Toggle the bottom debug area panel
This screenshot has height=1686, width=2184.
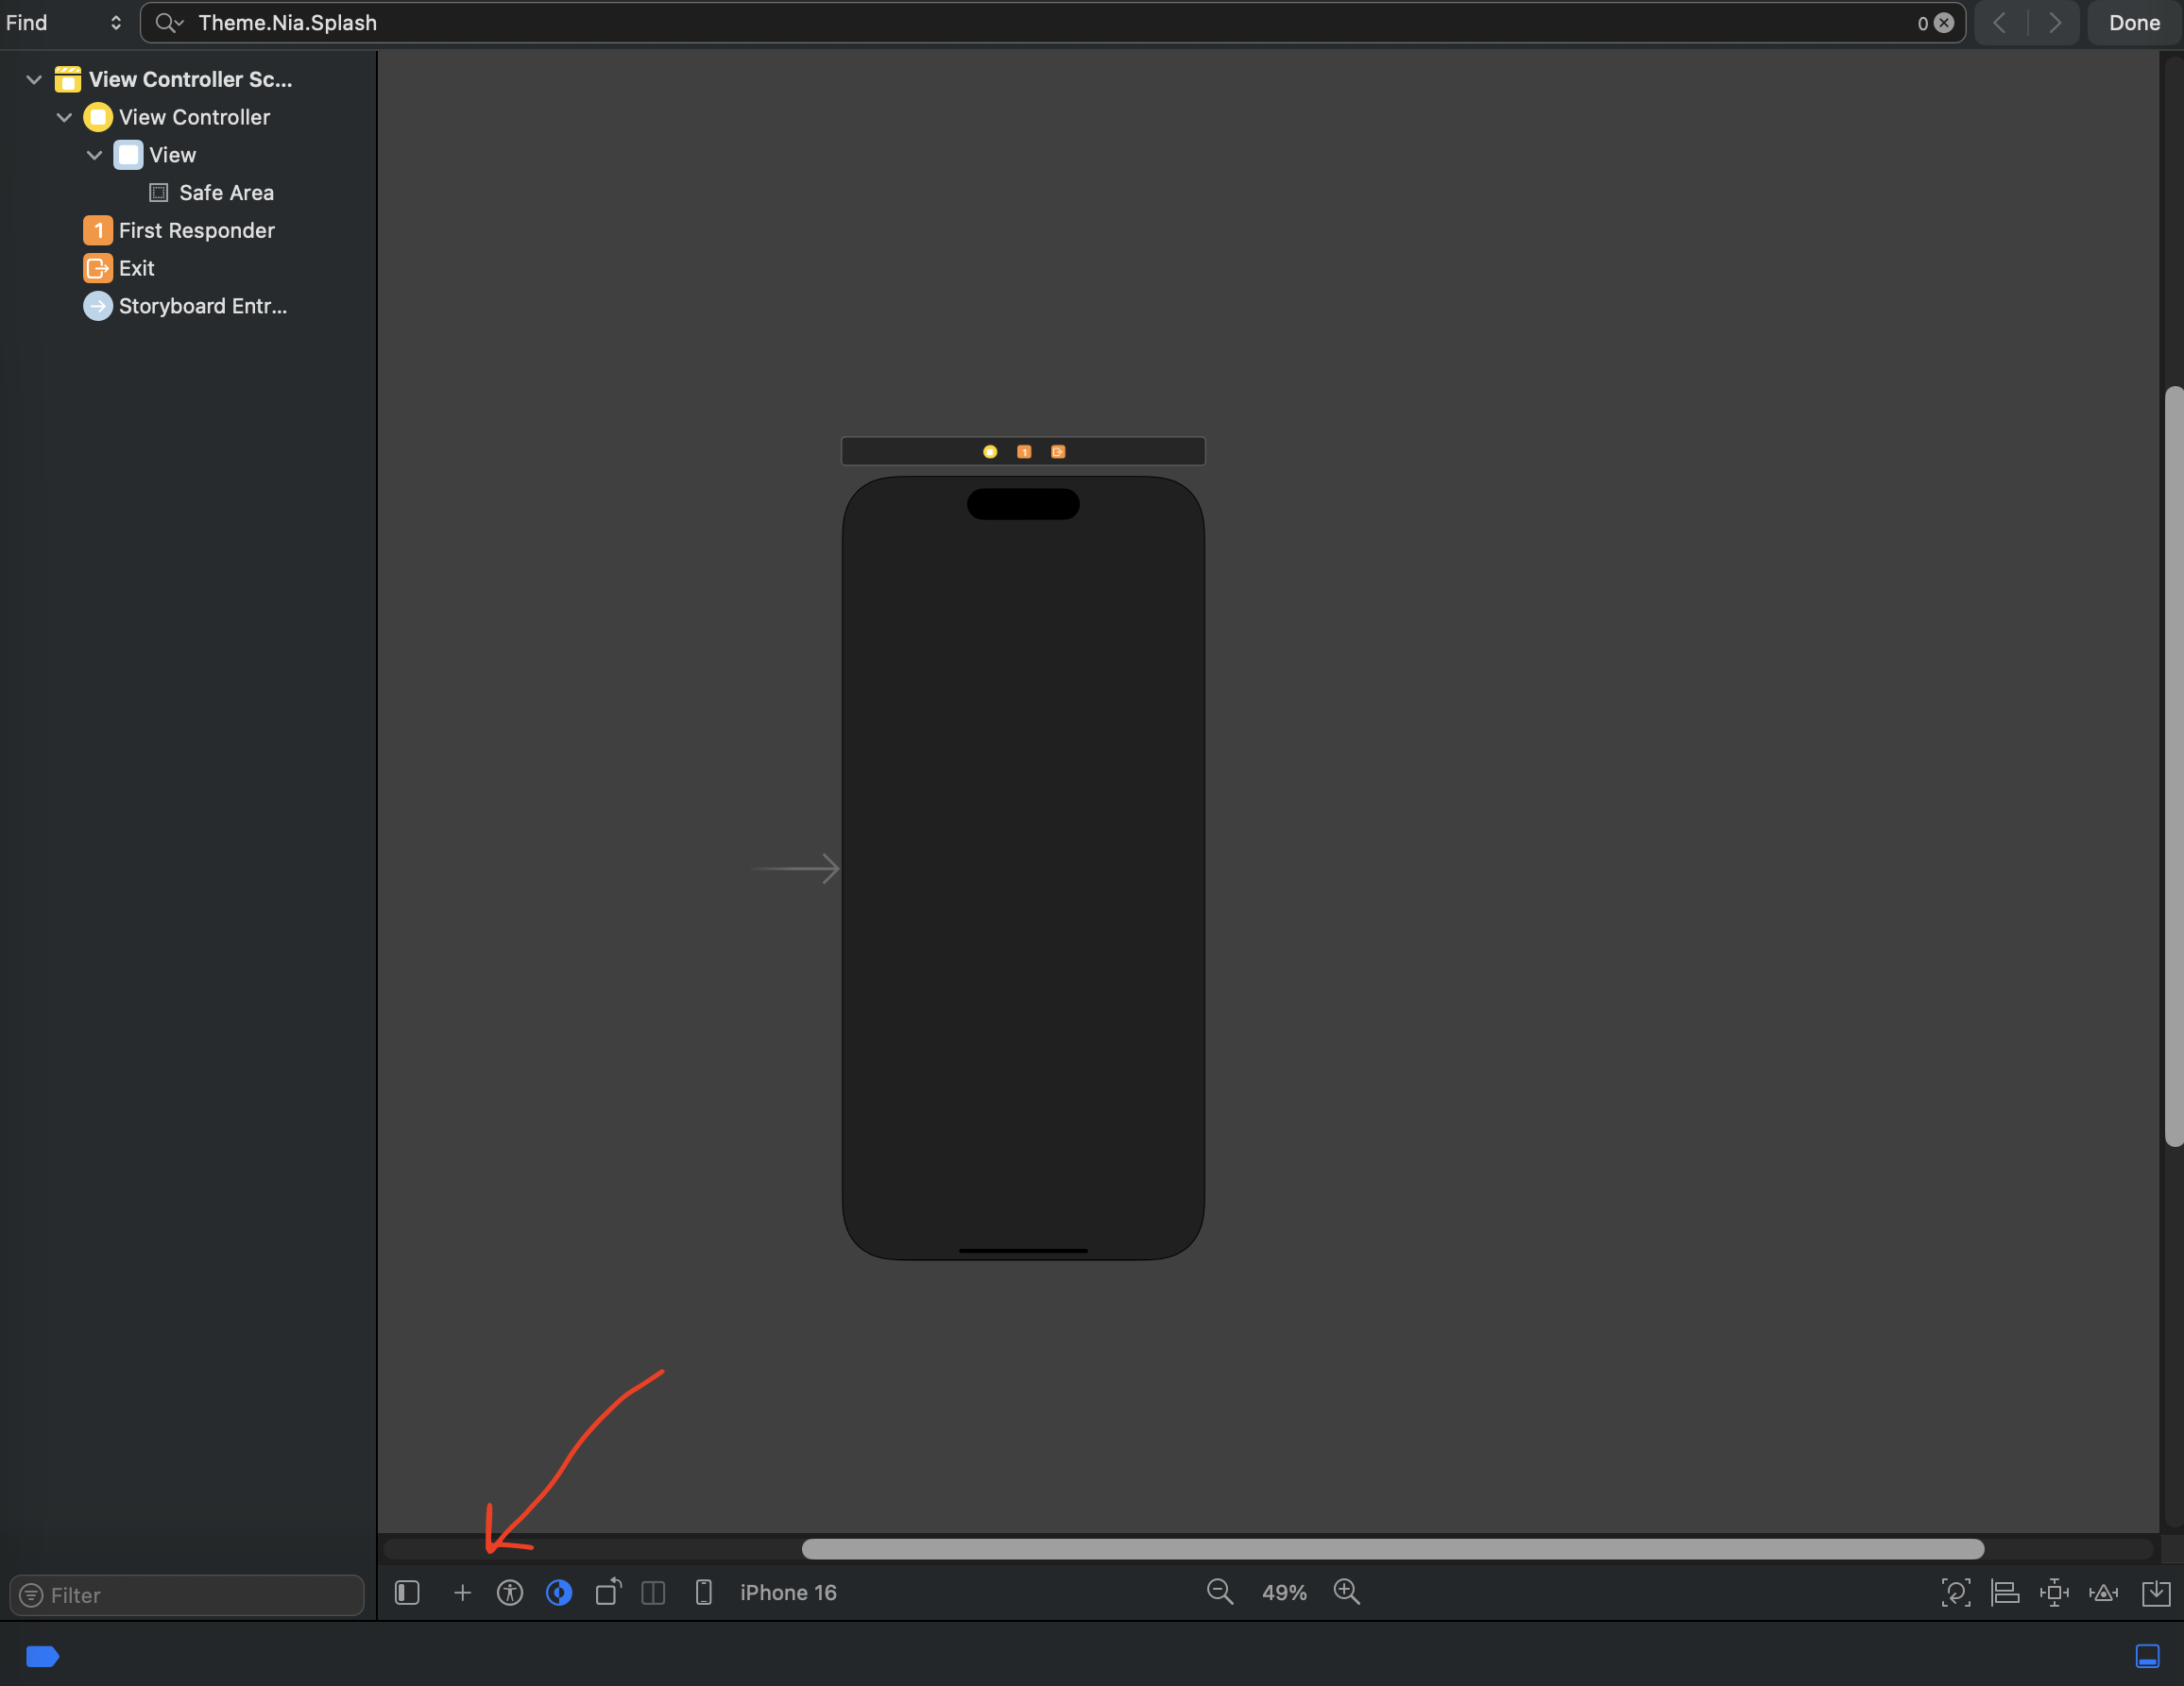(2147, 1656)
